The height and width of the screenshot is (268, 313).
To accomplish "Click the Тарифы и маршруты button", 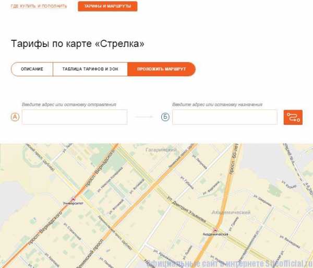I will click(107, 6).
